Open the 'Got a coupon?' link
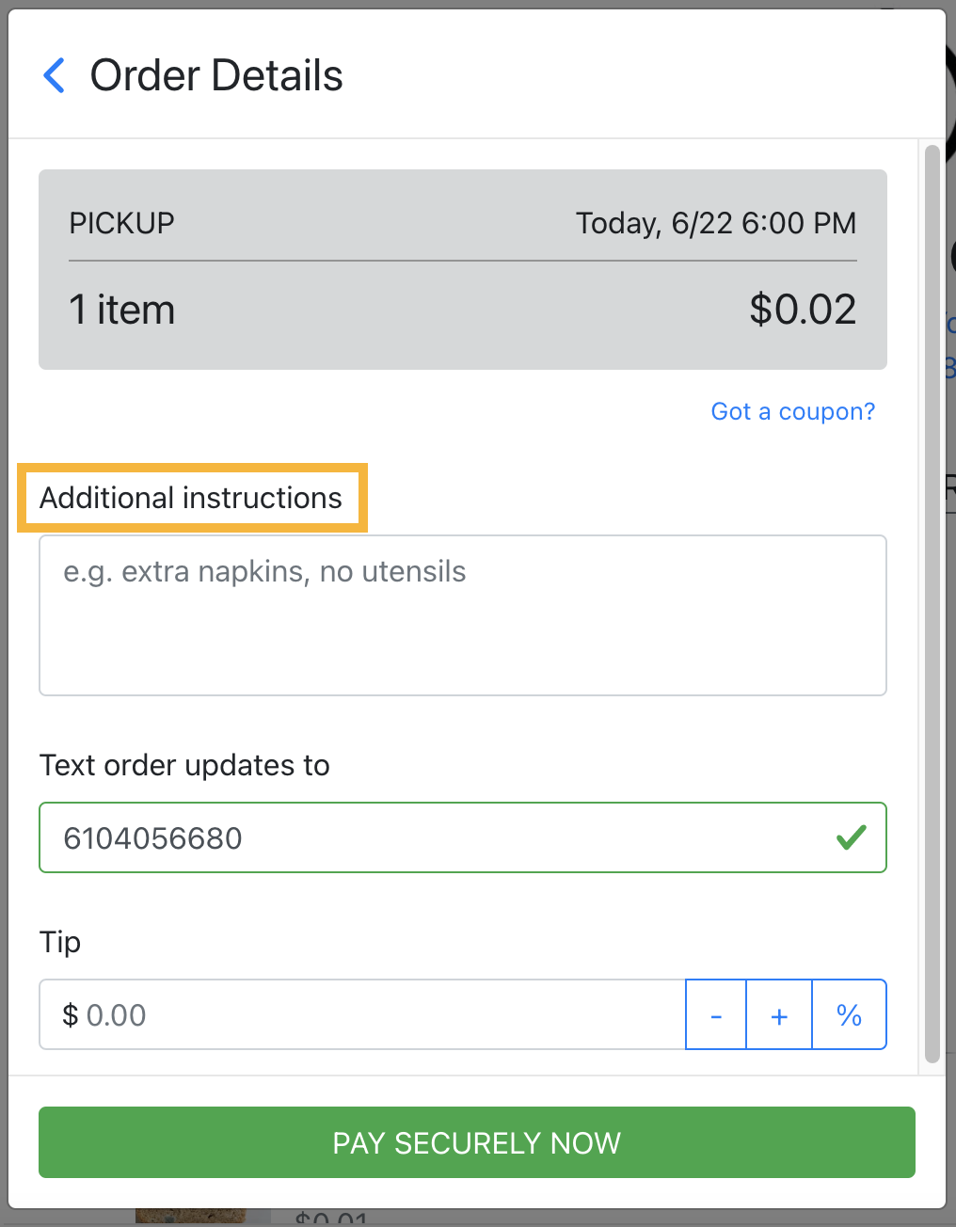 tap(792, 411)
